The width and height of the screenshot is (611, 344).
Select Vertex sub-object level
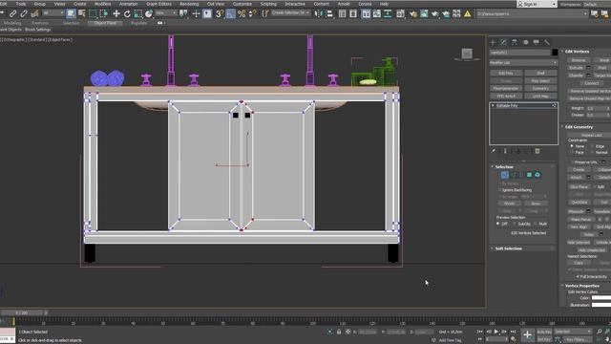[x=505, y=175]
